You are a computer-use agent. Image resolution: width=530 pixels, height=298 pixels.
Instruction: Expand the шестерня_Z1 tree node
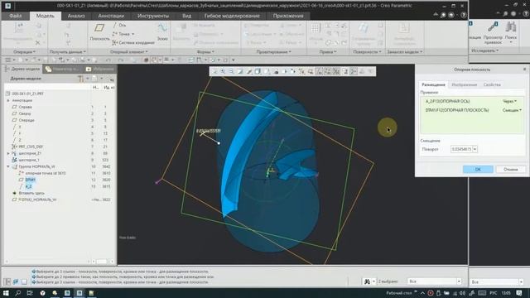pyautogui.click(x=8, y=153)
